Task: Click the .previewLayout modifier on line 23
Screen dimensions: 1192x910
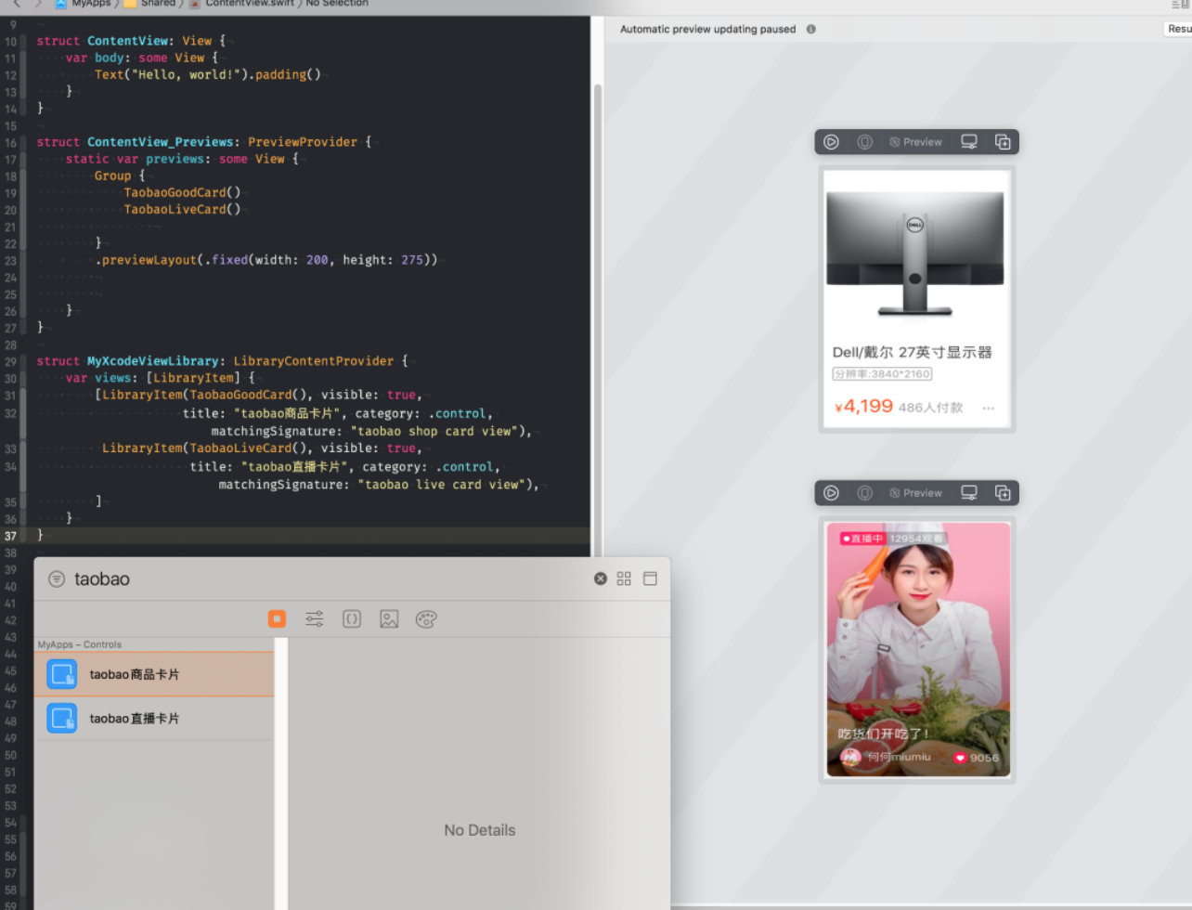Action: [144, 260]
